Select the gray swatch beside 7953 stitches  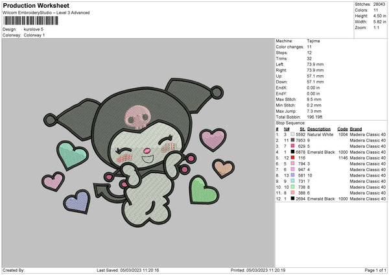293,140
